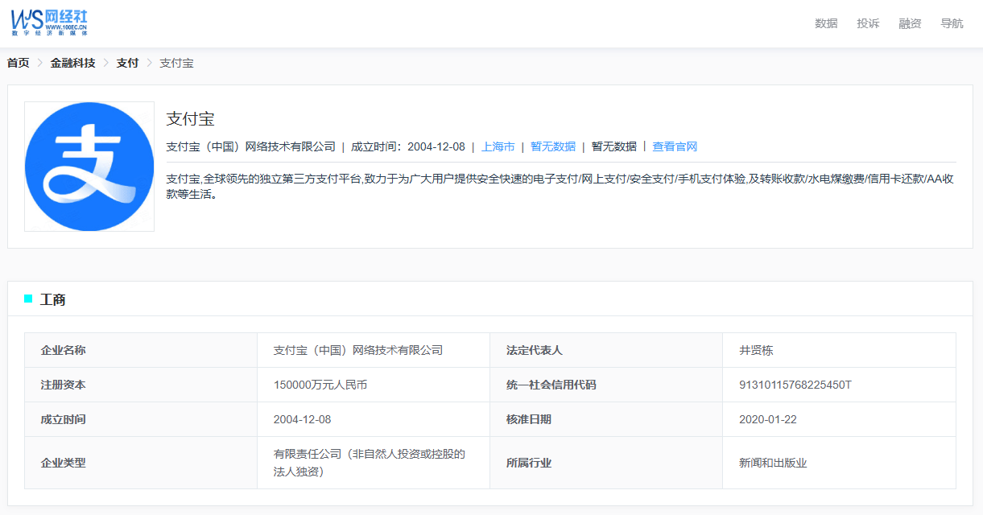983x515 pixels.
Task: Click the blue 暂无数据 link
Action: [x=553, y=146]
